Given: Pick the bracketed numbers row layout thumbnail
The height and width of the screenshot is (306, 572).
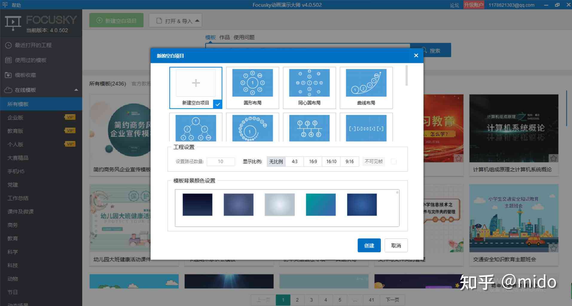Looking at the screenshot, I should (366, 128).
